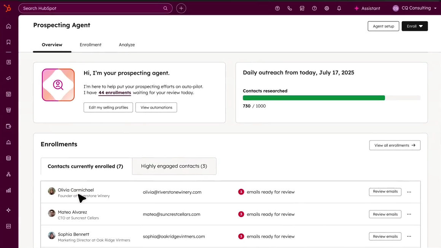Open the Automation workflows icon in the sidebar
This screenshot has height=248, width=441.
coord(8,174)
